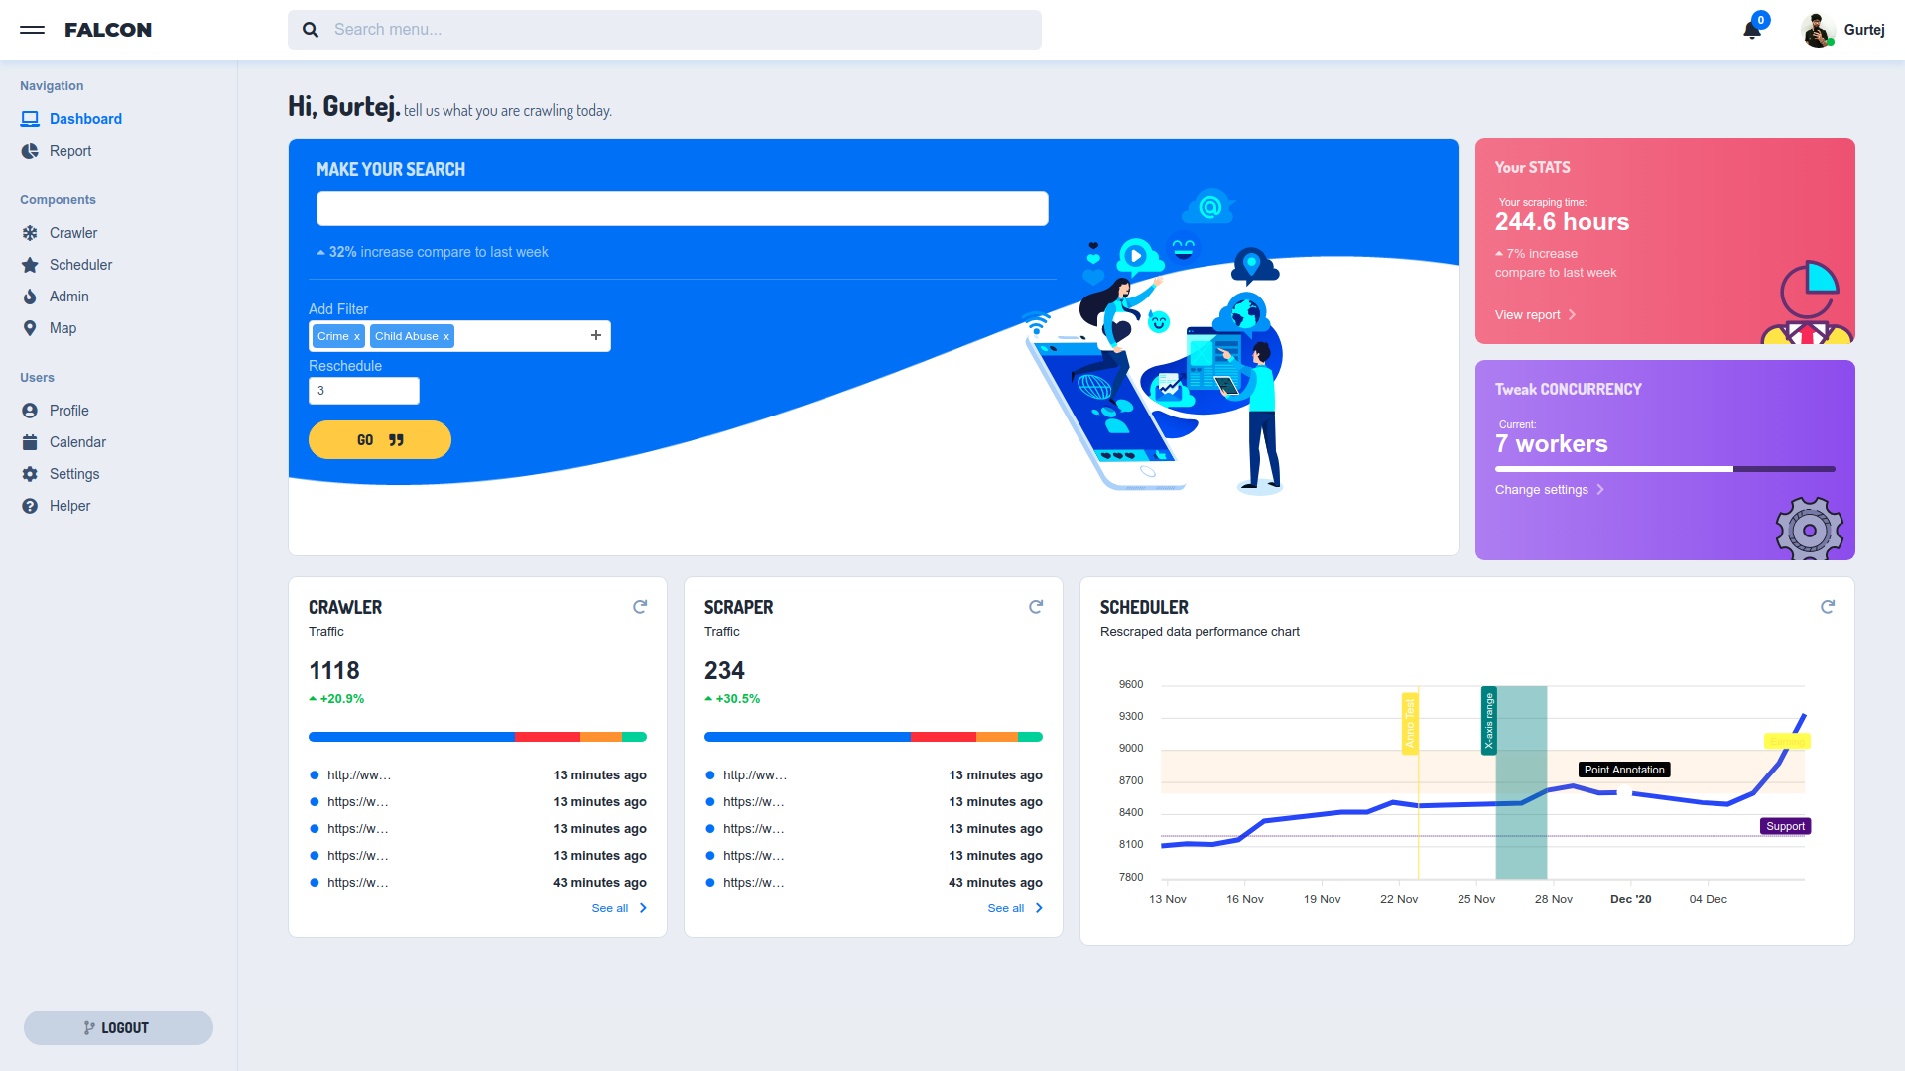The width and height of the screenshot is (1905, 1071).
Task: Open the hamburger navigation menu
Action: (32, 30)
